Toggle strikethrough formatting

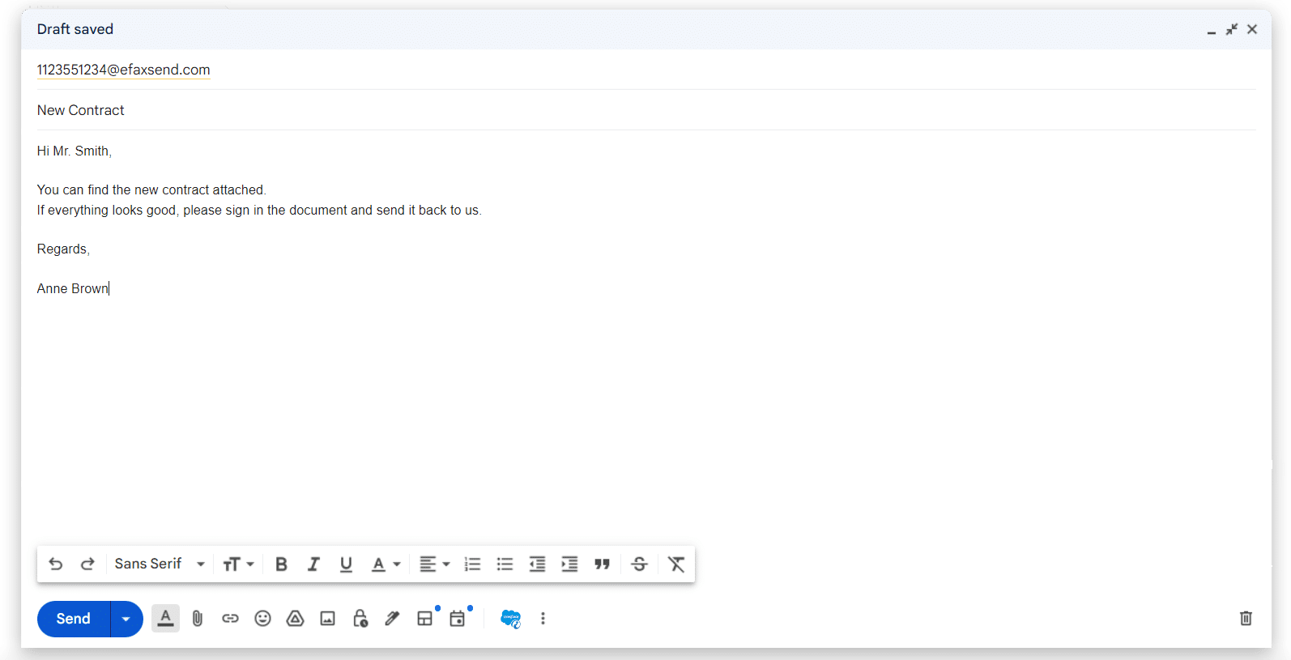click(x=639, y=564)
